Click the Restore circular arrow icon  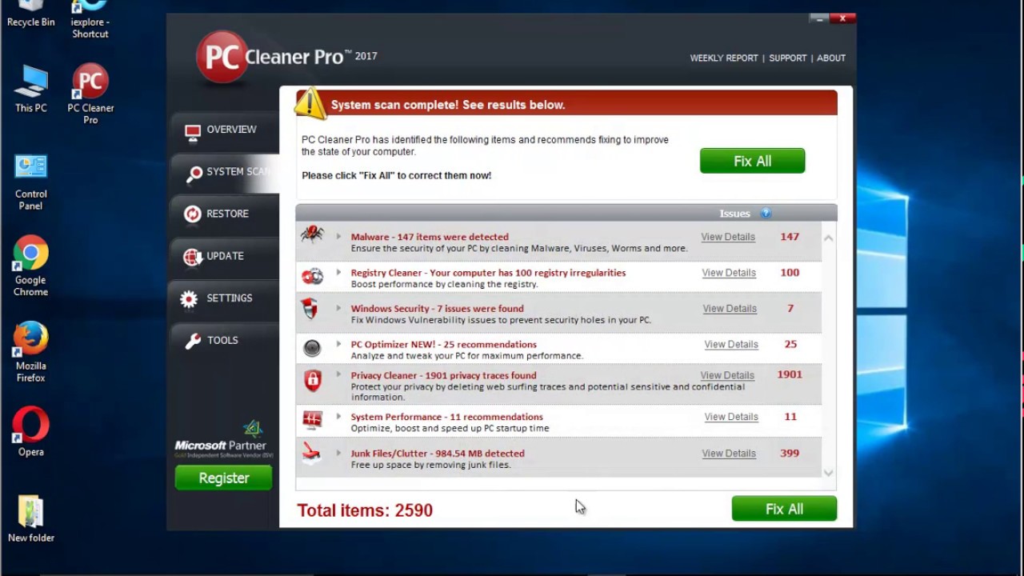192,214
